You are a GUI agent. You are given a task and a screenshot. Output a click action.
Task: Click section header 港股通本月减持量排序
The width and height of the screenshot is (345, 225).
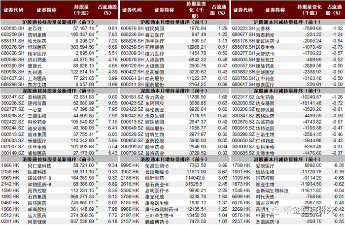287,160
